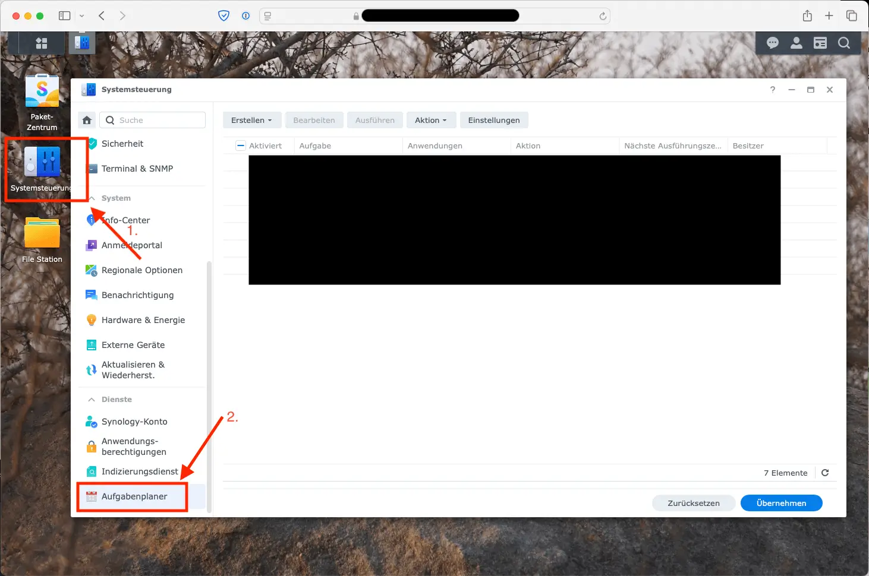This screenshot has height=576, width=869.
Task: Open DSM search with the magnifier icon
Action: click(844, 43)
